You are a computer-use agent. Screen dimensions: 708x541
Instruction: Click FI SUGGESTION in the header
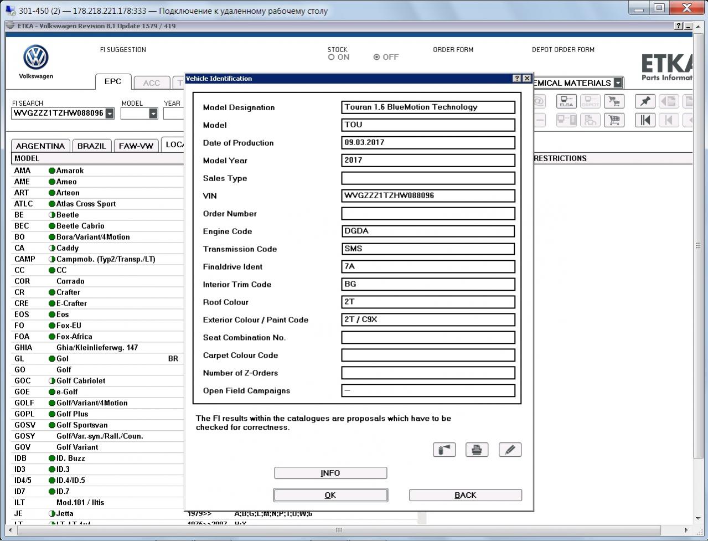click(123, 49)
